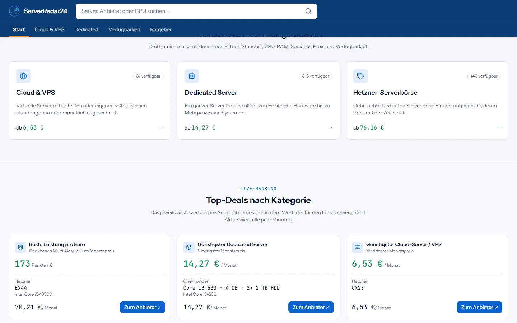Open the Cloud & VPS card heading
517x323 pixels.
point(36,93)
